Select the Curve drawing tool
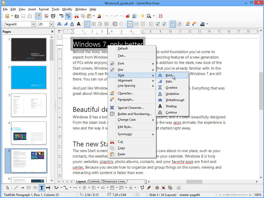This screenshot has width=264, height=198. (56, 188)
